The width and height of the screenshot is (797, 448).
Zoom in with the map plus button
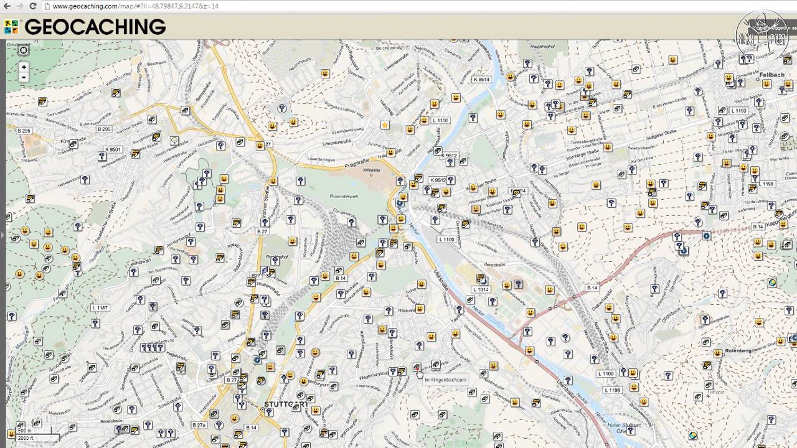pyautogui.click(x=24, y=67)
